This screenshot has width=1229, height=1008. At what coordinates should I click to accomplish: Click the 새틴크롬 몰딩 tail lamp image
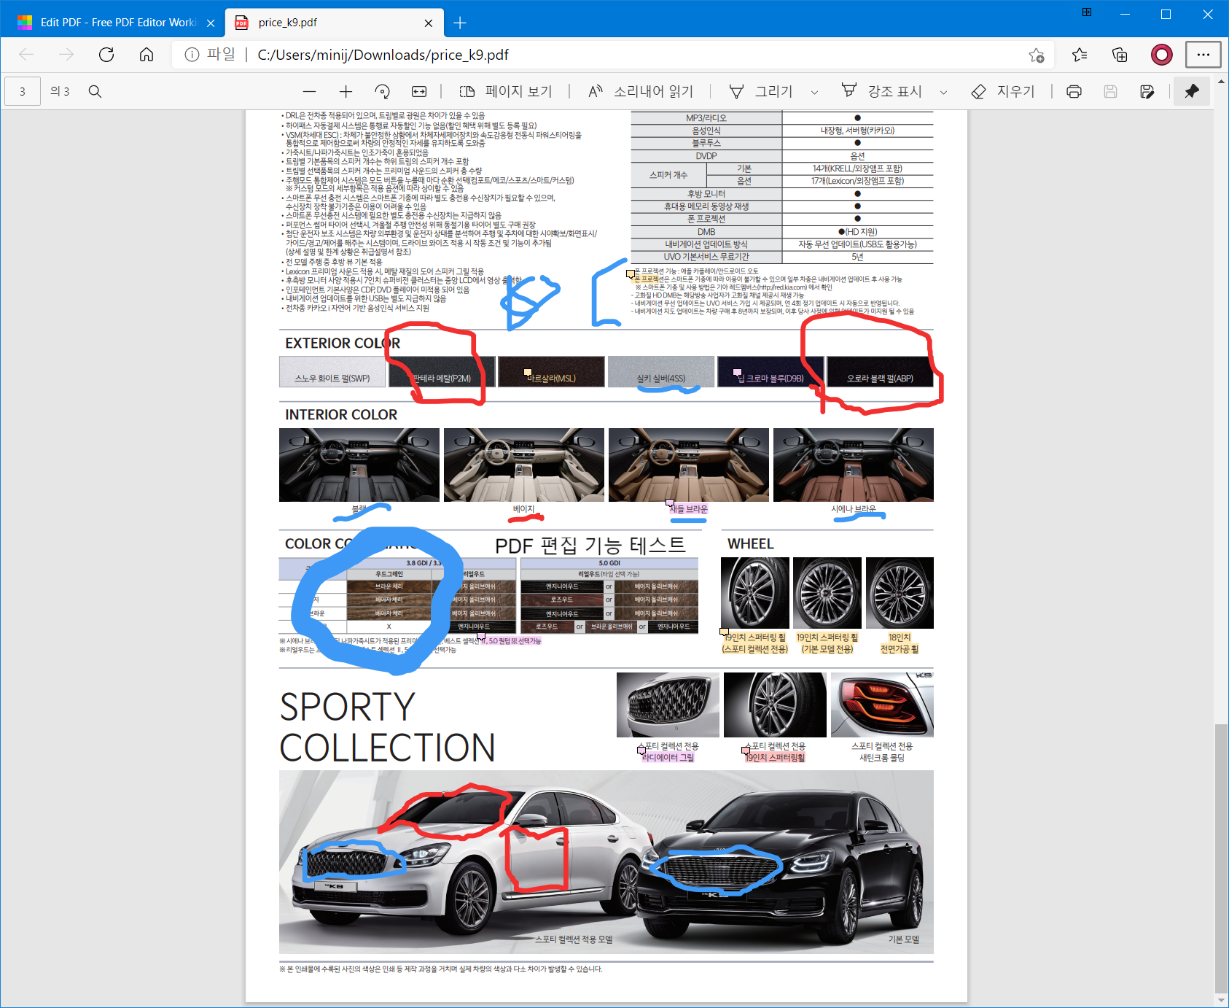tap(882, 705)
